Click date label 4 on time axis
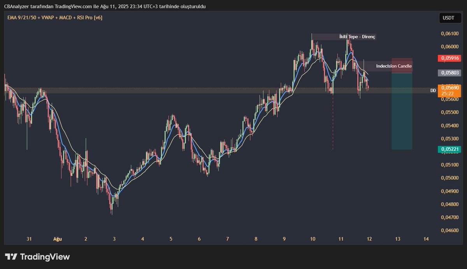 (142, 239)
